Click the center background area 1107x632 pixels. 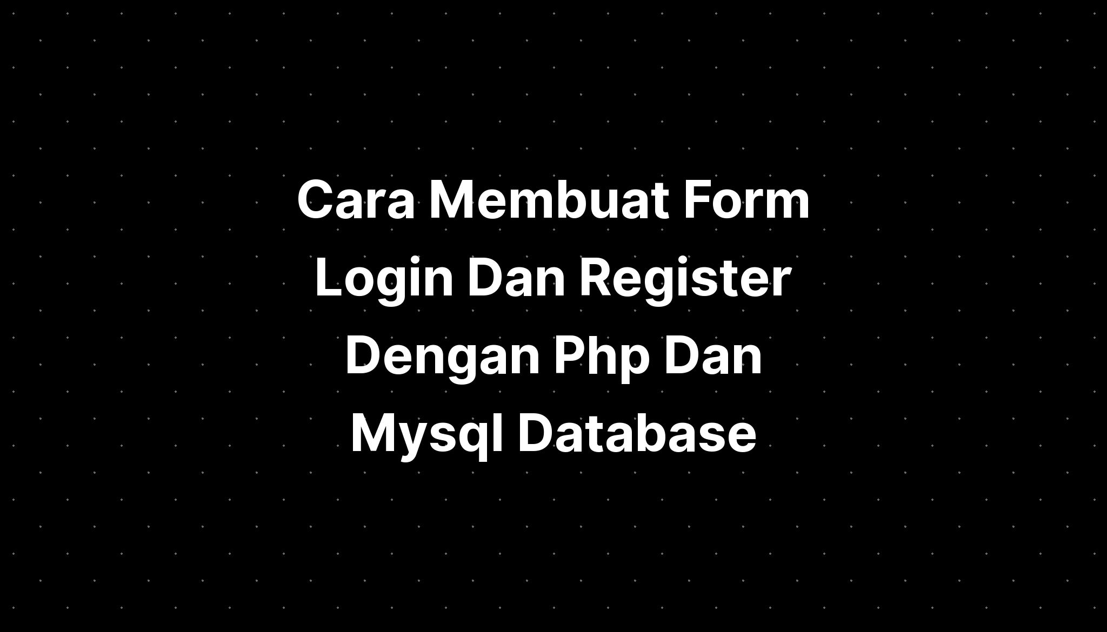coord(553,316)
